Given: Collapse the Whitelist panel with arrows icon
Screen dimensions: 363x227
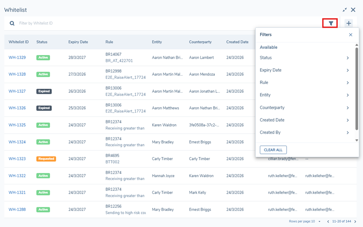Looking at the screenshot, I should tap(345, 10).
